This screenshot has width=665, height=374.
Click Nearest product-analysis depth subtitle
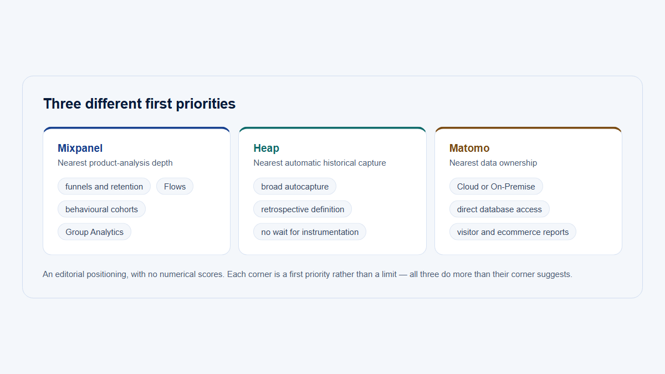(115, 163)
